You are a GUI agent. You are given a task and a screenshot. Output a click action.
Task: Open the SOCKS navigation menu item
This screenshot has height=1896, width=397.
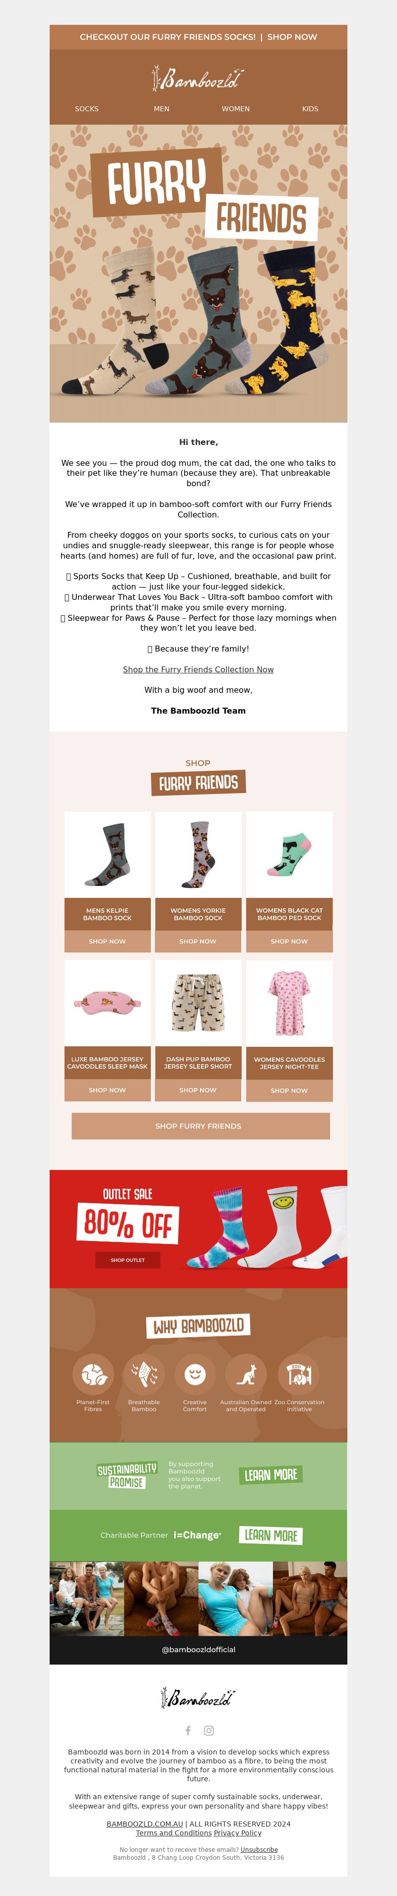(x=87, y=109)
